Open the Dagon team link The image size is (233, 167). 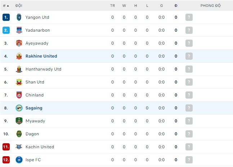(x=32, y=134)
